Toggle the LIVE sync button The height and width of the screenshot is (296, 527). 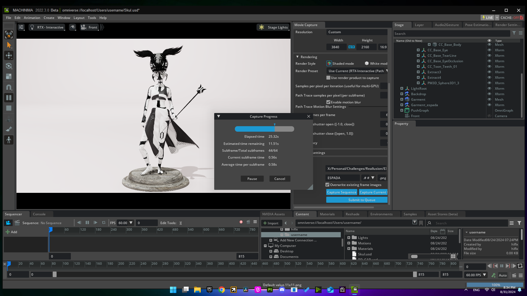(x=487, y=18)
